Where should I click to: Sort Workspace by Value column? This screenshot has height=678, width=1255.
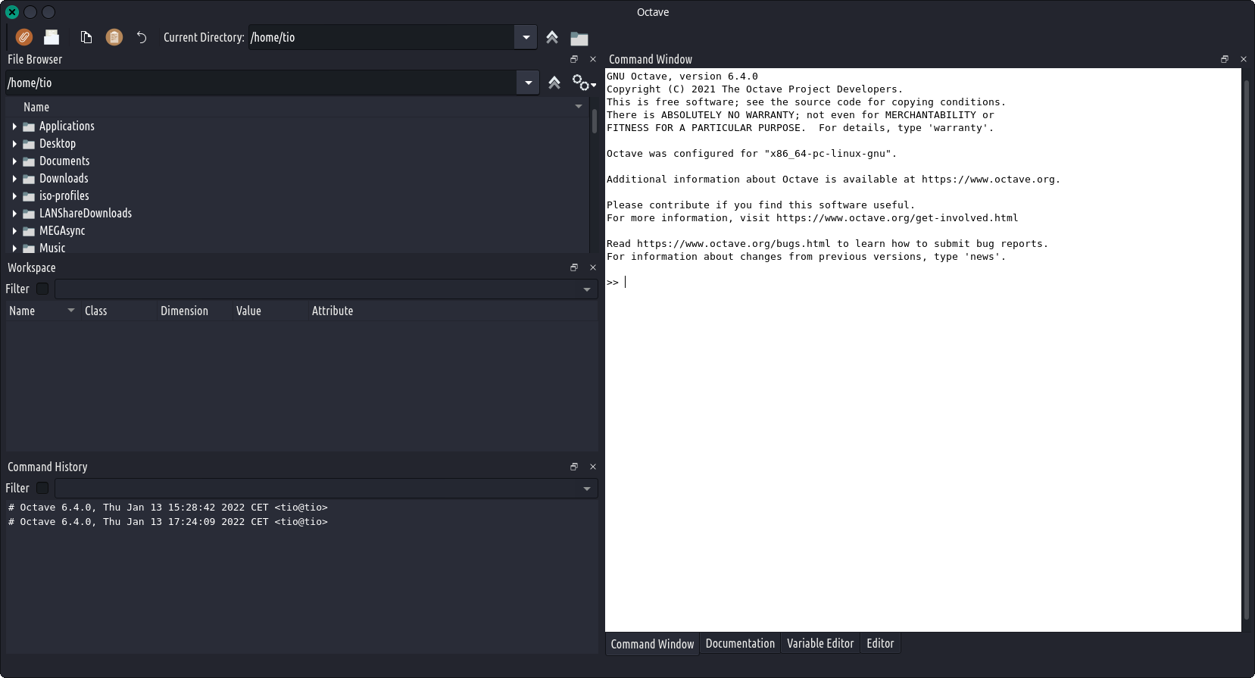270,311
